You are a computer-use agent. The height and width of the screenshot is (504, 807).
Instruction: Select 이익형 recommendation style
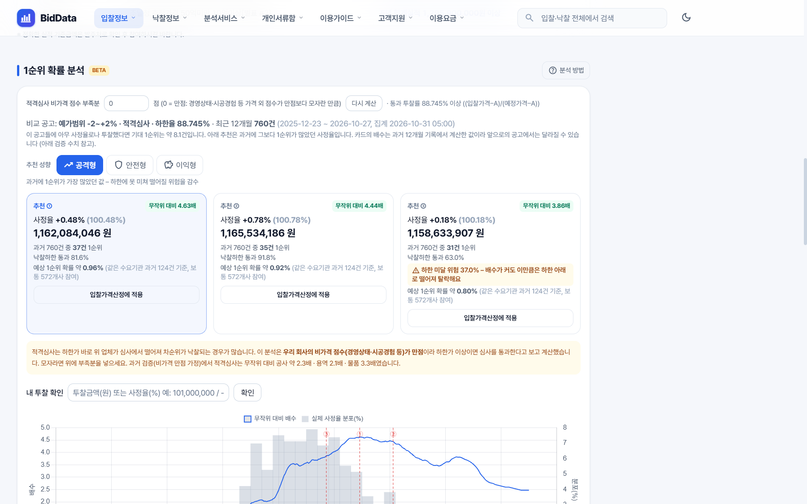tap(180, 165)
